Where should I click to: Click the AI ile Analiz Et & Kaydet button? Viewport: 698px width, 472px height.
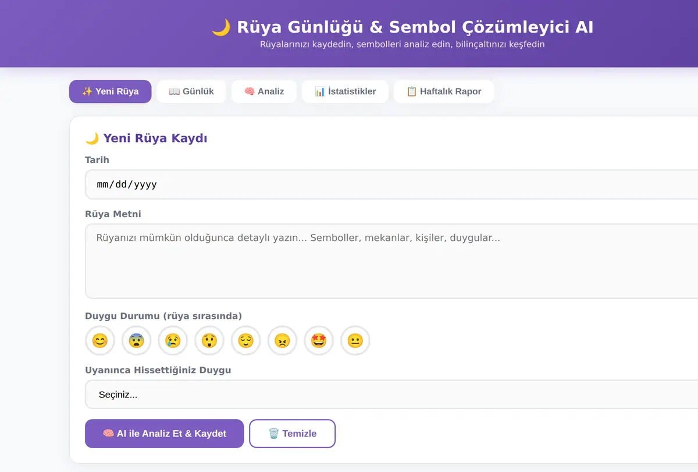click(x=164, y=434)
